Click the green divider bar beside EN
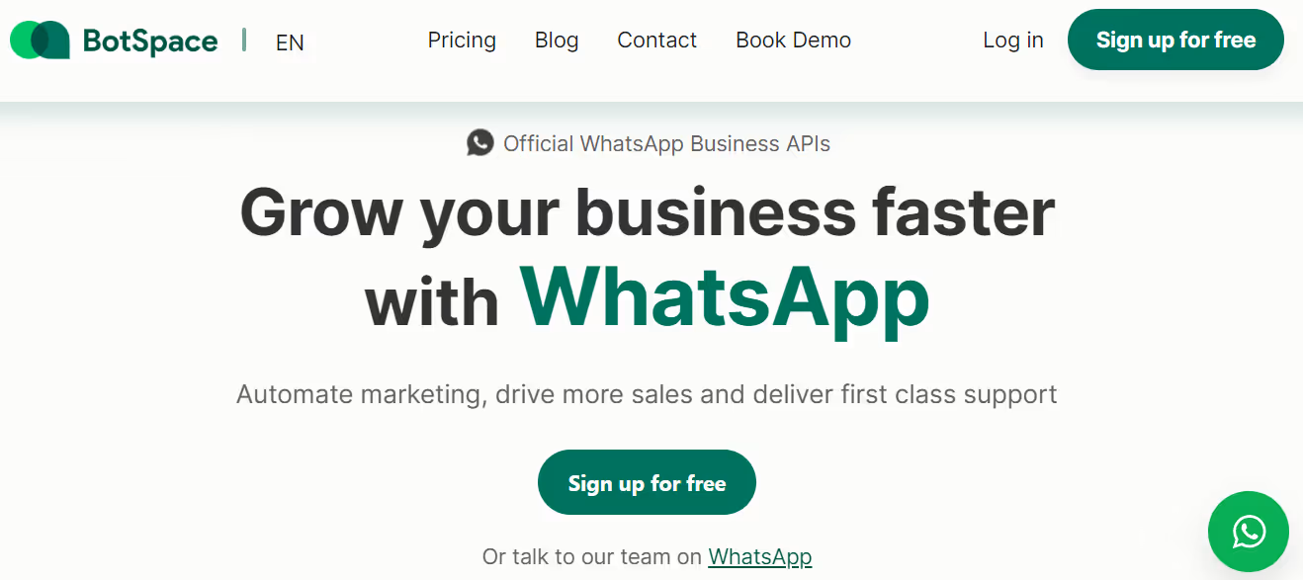Image resolution: width=1303 pixels, height=580 pixels. tap(244, 41)
